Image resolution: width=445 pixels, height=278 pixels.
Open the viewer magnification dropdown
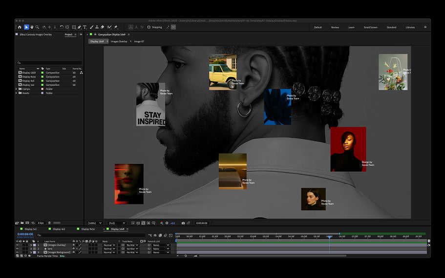coord(94,223)
